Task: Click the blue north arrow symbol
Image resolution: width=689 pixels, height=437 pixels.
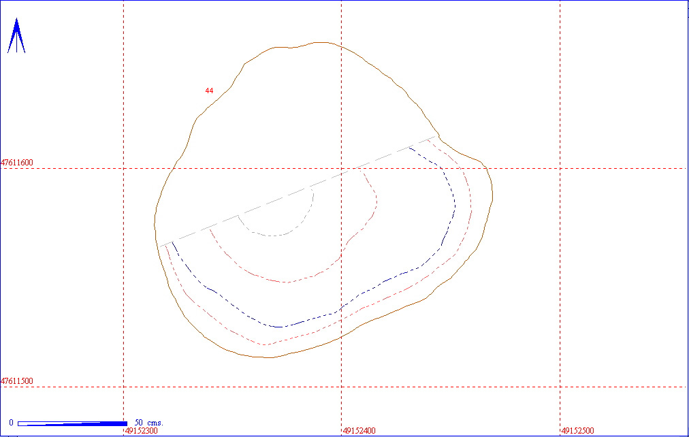Action: click(16, 36)
